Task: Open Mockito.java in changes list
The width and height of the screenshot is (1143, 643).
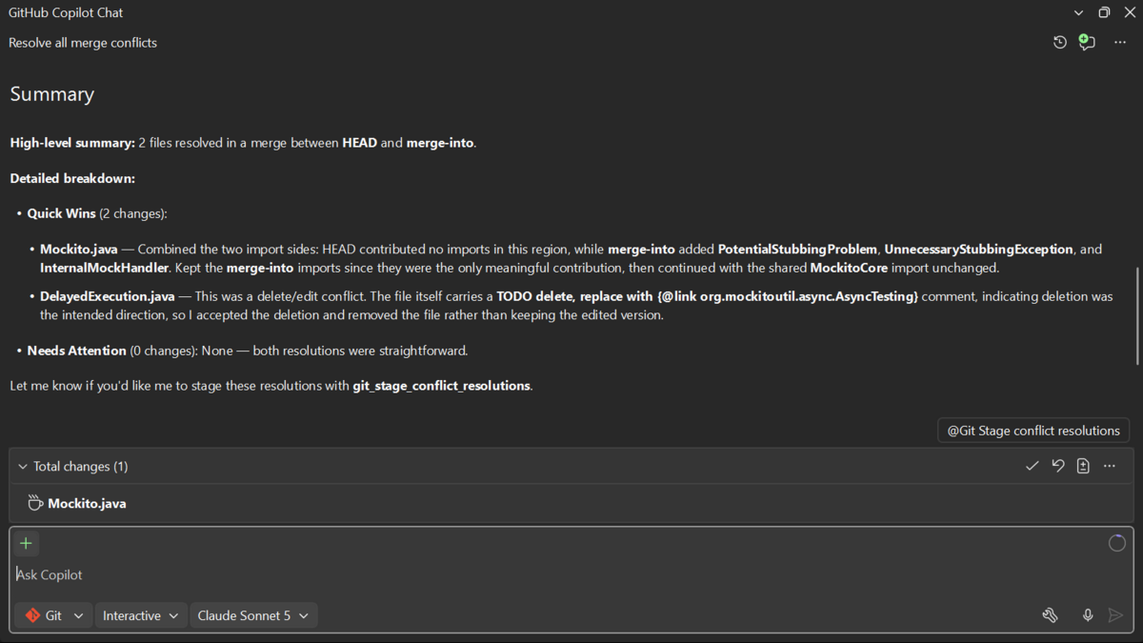Action: [571, 503]
